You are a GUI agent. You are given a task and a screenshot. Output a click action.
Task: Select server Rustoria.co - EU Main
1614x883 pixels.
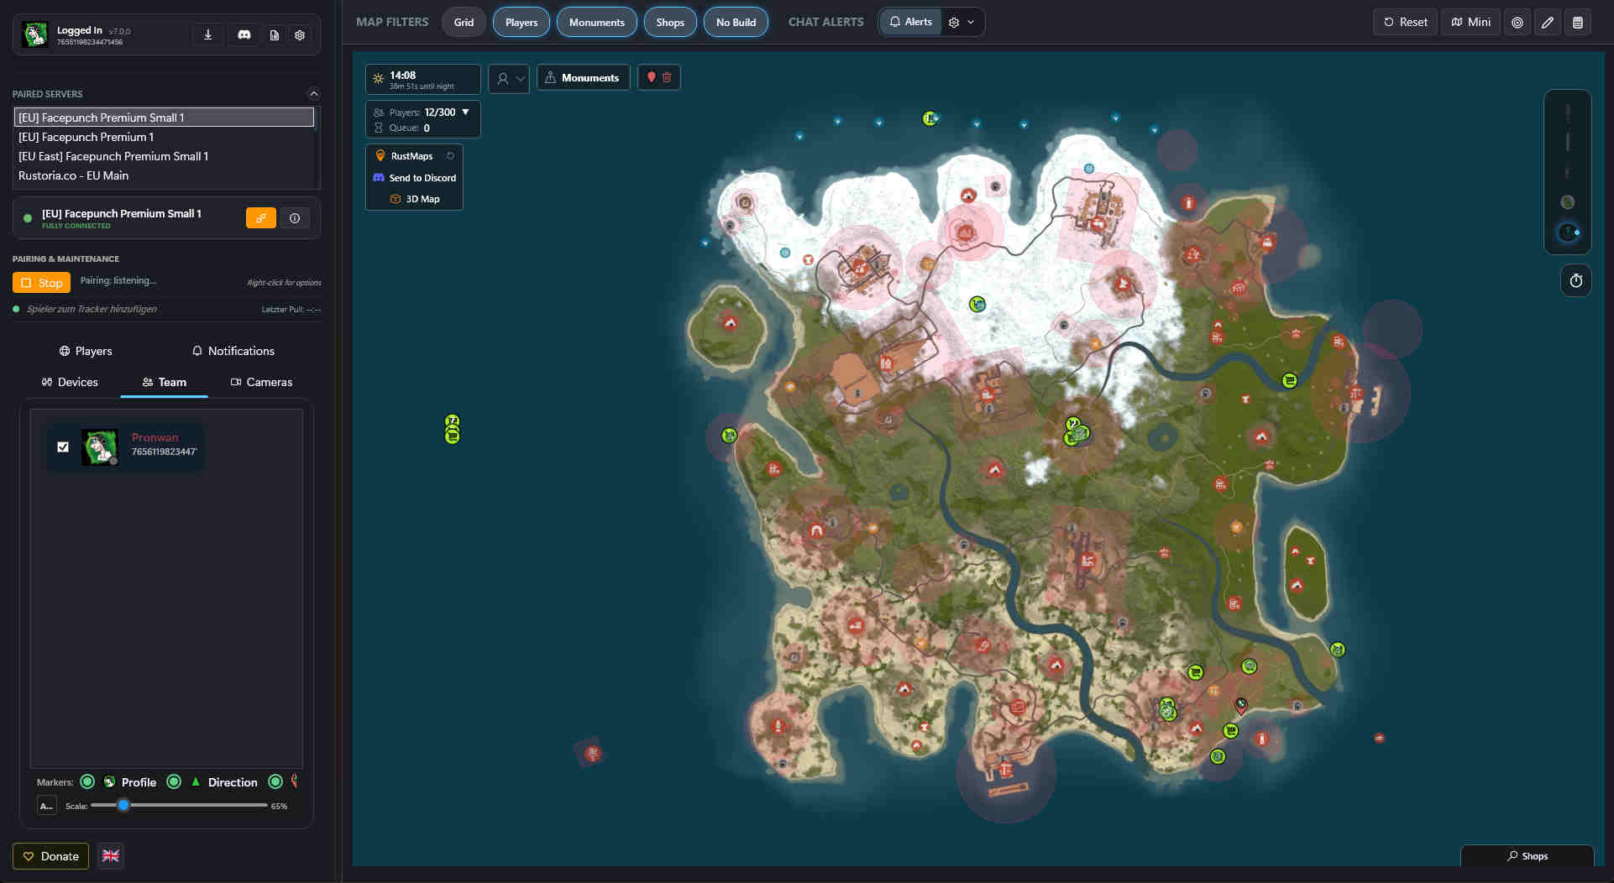tap(165, 175)
